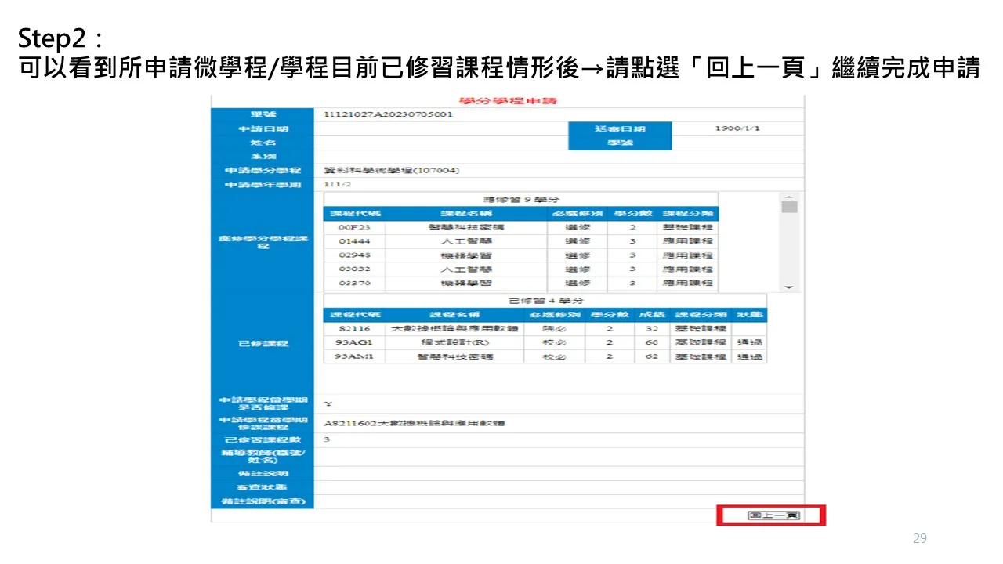Click the course list scrollbar down arrow

pyautogui.click(x=789, y=287)
